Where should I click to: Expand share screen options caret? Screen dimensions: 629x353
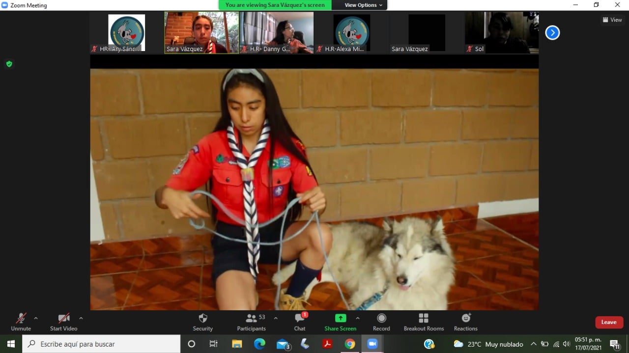click(357, 318)
